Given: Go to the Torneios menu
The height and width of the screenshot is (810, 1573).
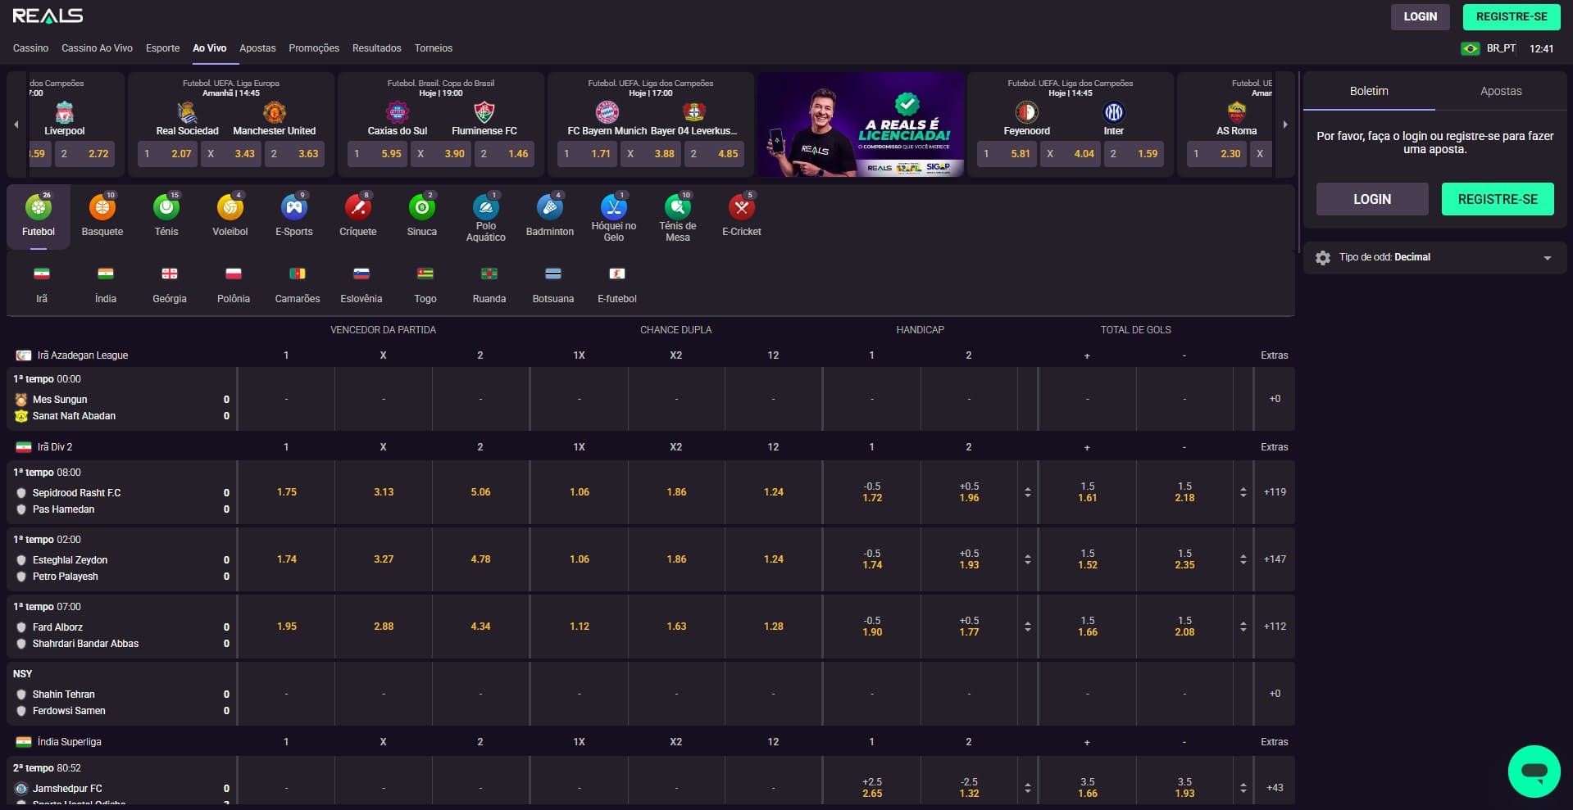Looking at the screenshot, I should (x=434, y=48).
